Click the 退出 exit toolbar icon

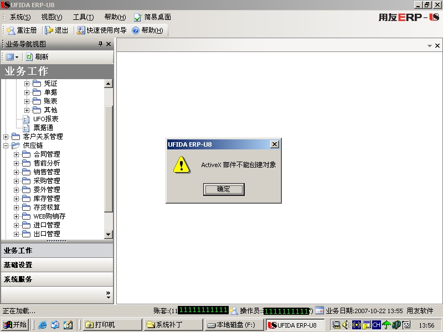[x=49, y=30]
